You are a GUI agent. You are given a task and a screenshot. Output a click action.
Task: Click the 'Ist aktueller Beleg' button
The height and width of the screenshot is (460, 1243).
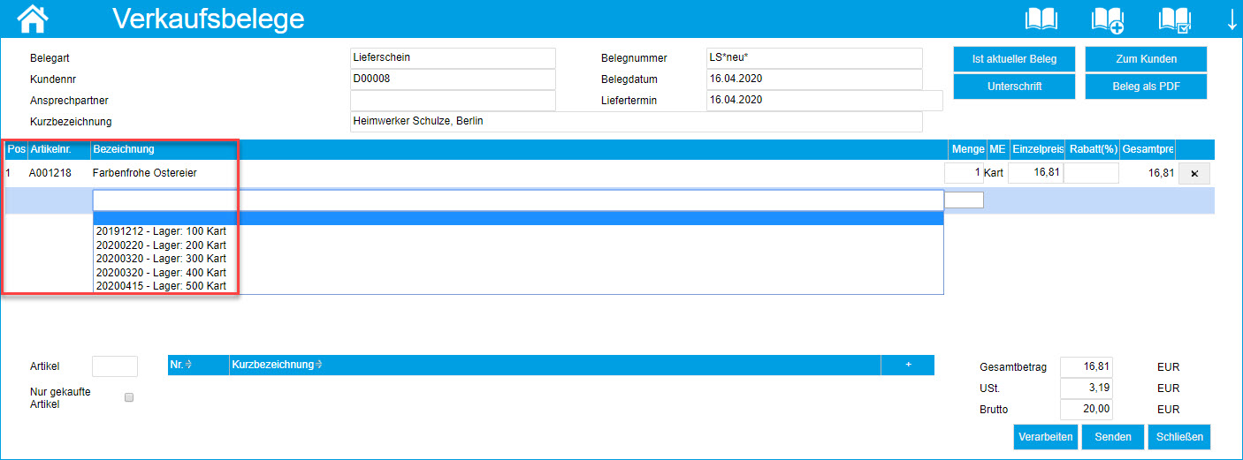(x=1014, y=59)
